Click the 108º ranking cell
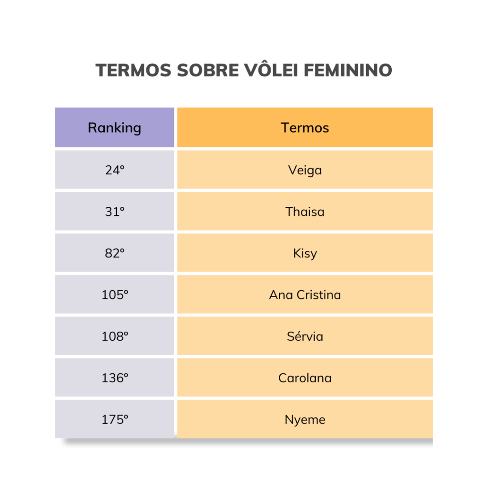 tap(114, 336)
